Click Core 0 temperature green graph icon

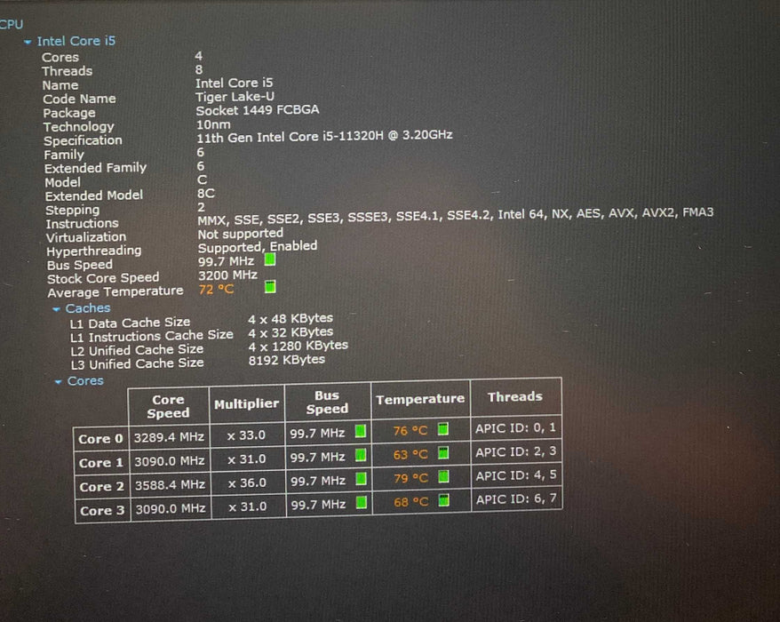(x=443, y=428)
